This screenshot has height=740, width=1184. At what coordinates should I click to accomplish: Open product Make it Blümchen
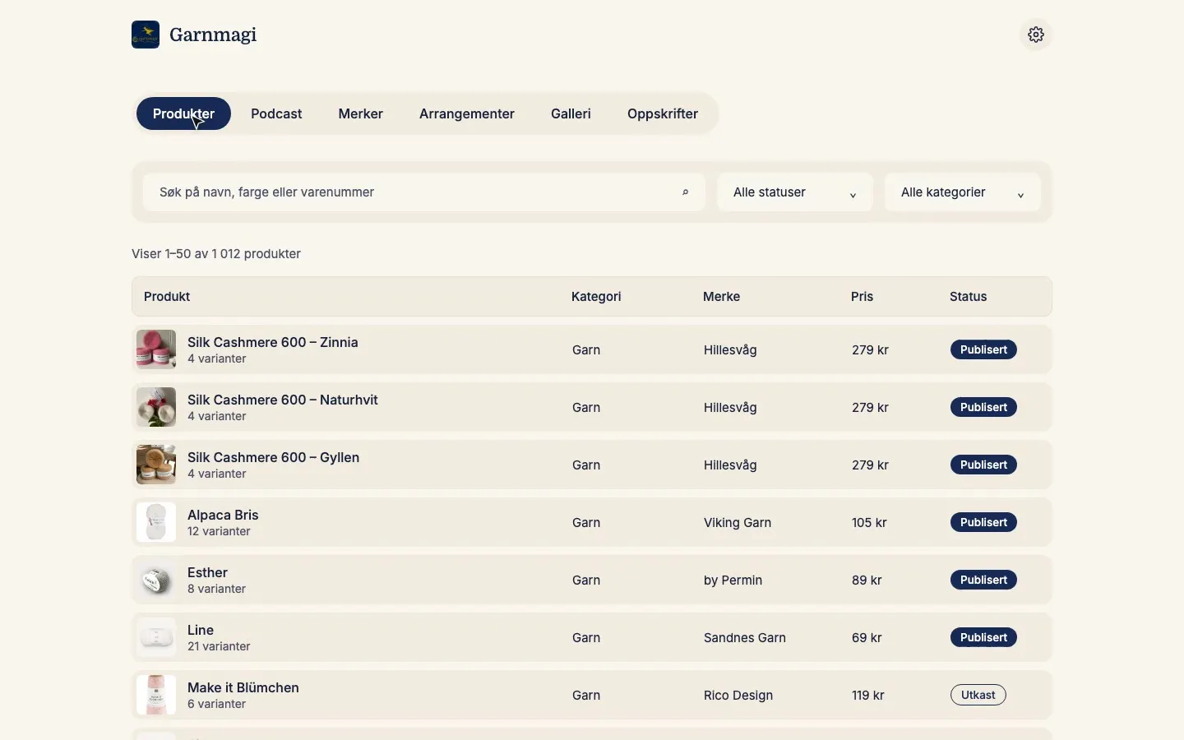[243, 687]
